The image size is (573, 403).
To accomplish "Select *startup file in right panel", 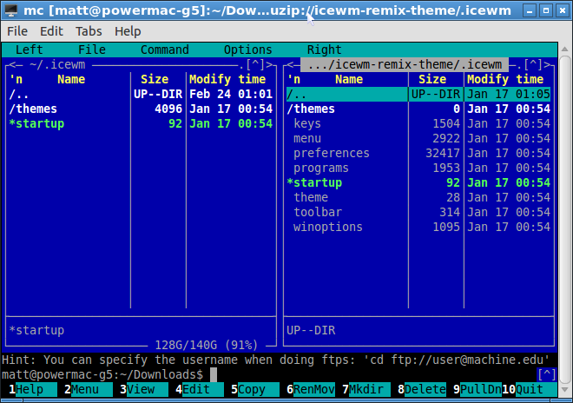I will [418, 183].
